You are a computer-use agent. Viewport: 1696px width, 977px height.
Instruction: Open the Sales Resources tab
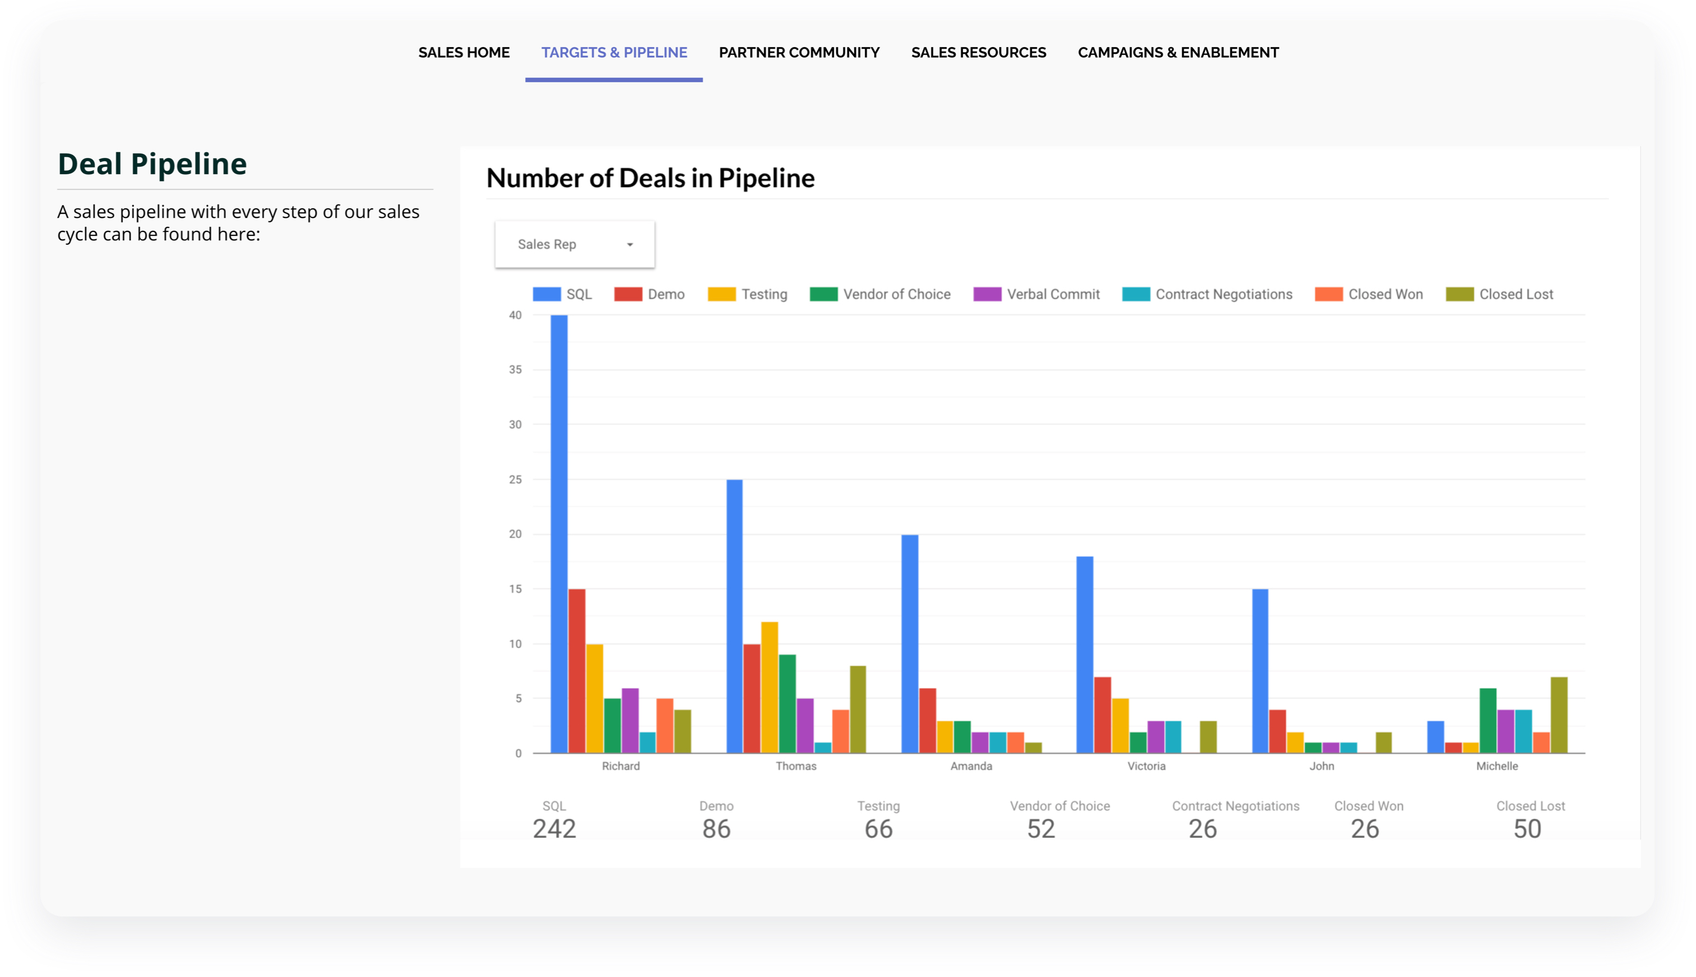(x=978, y=52)
